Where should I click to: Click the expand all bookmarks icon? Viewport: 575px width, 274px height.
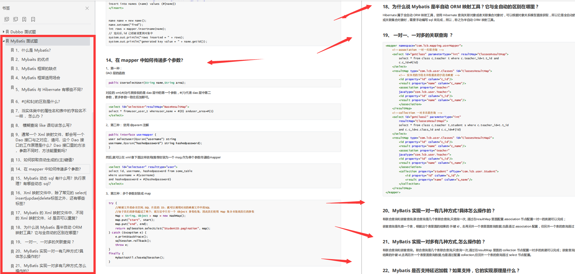7,19
